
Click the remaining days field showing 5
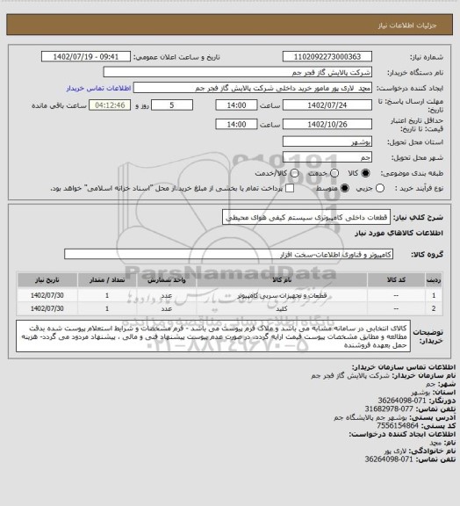172,105
